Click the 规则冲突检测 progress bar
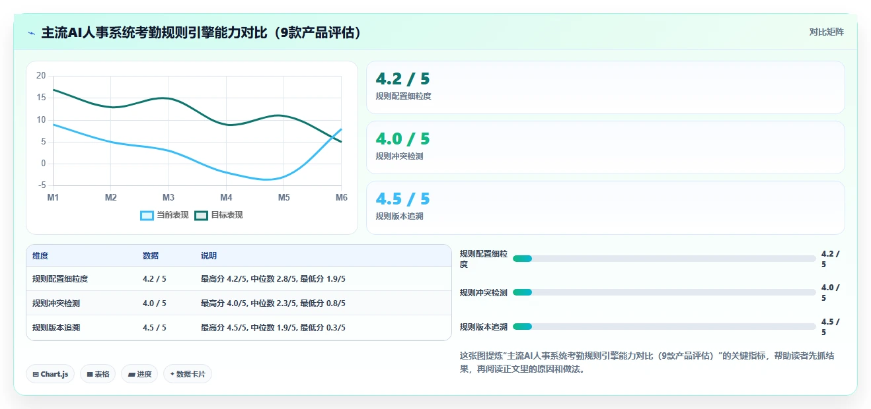 tap(664, 292)
